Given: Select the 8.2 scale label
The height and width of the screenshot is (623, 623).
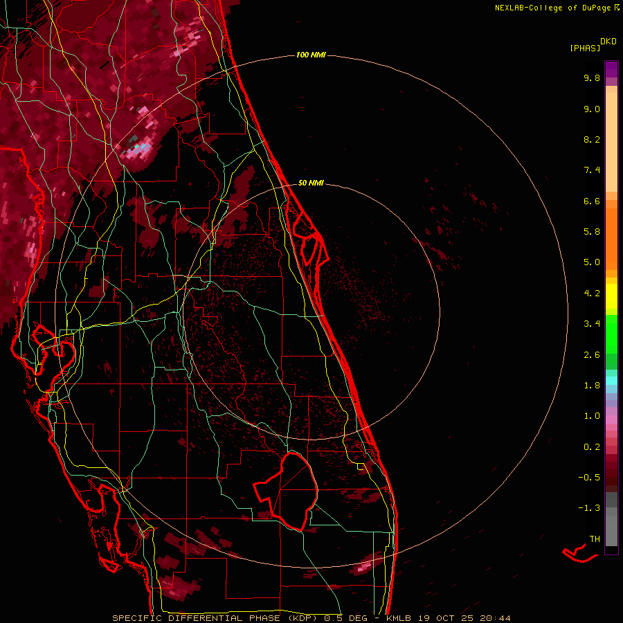Looking at the screenshot, I should coord(592,139).
